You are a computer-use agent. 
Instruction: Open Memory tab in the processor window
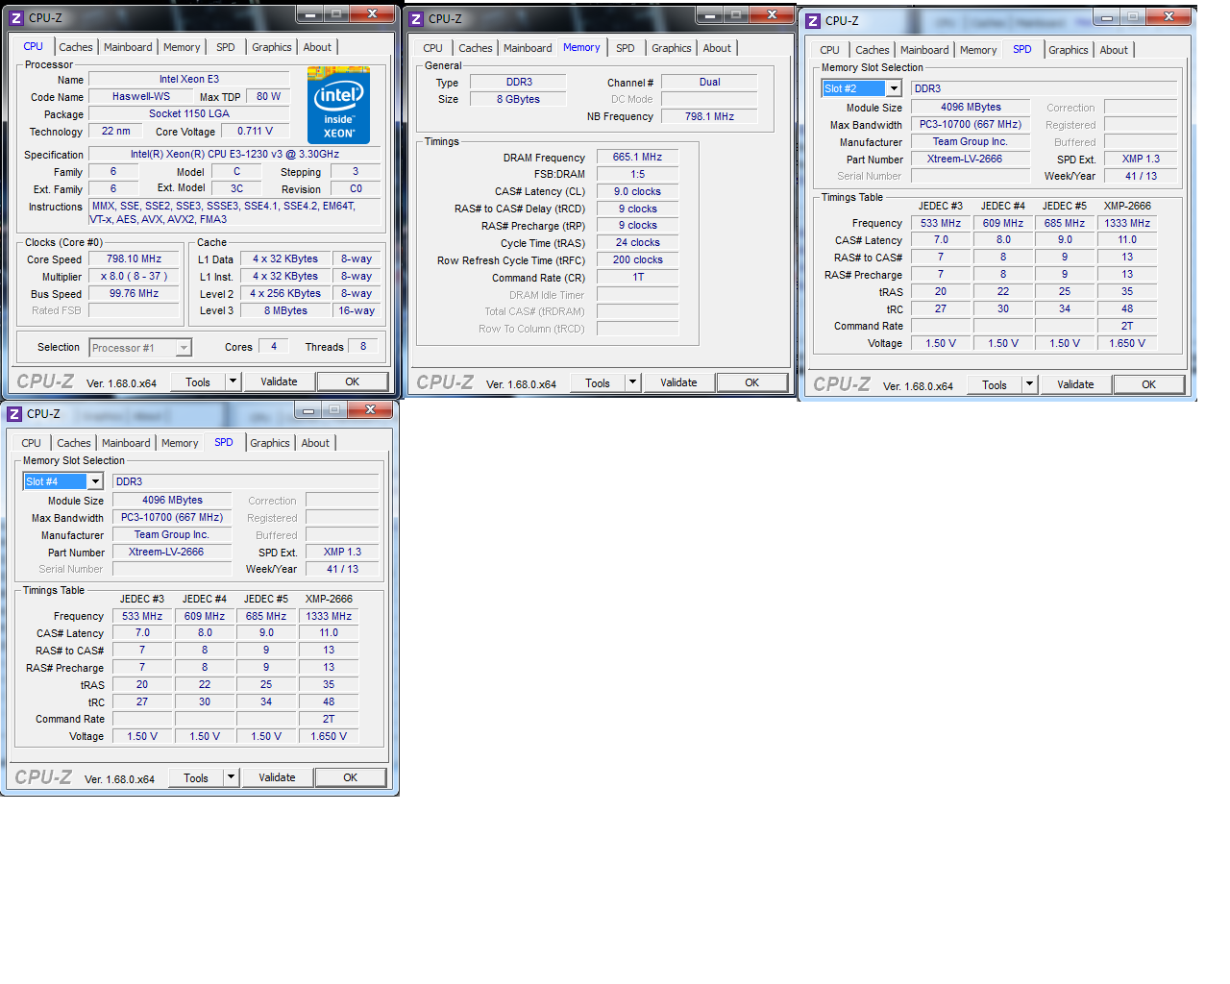(182, 47)
